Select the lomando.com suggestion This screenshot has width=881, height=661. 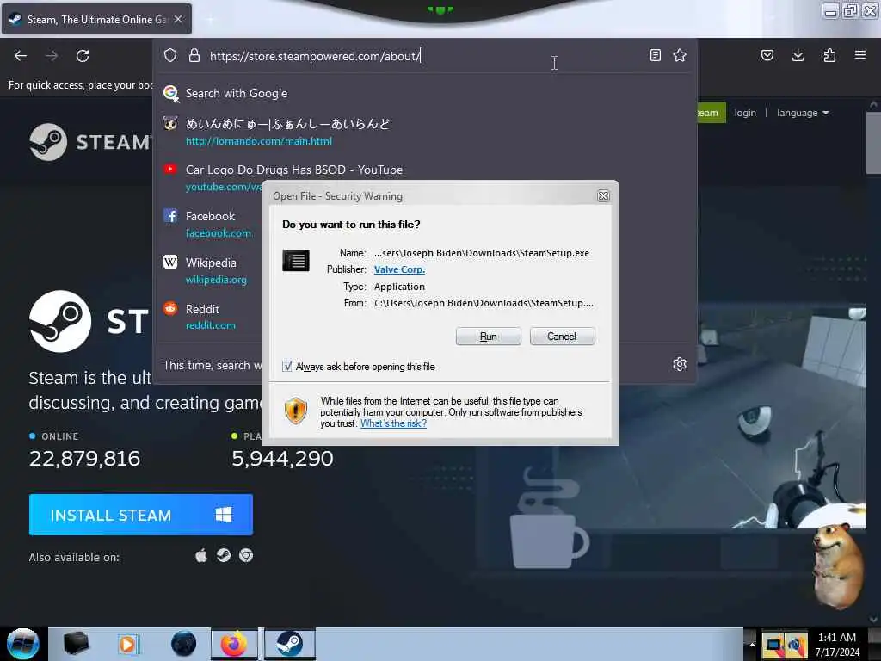pos(424,132)
